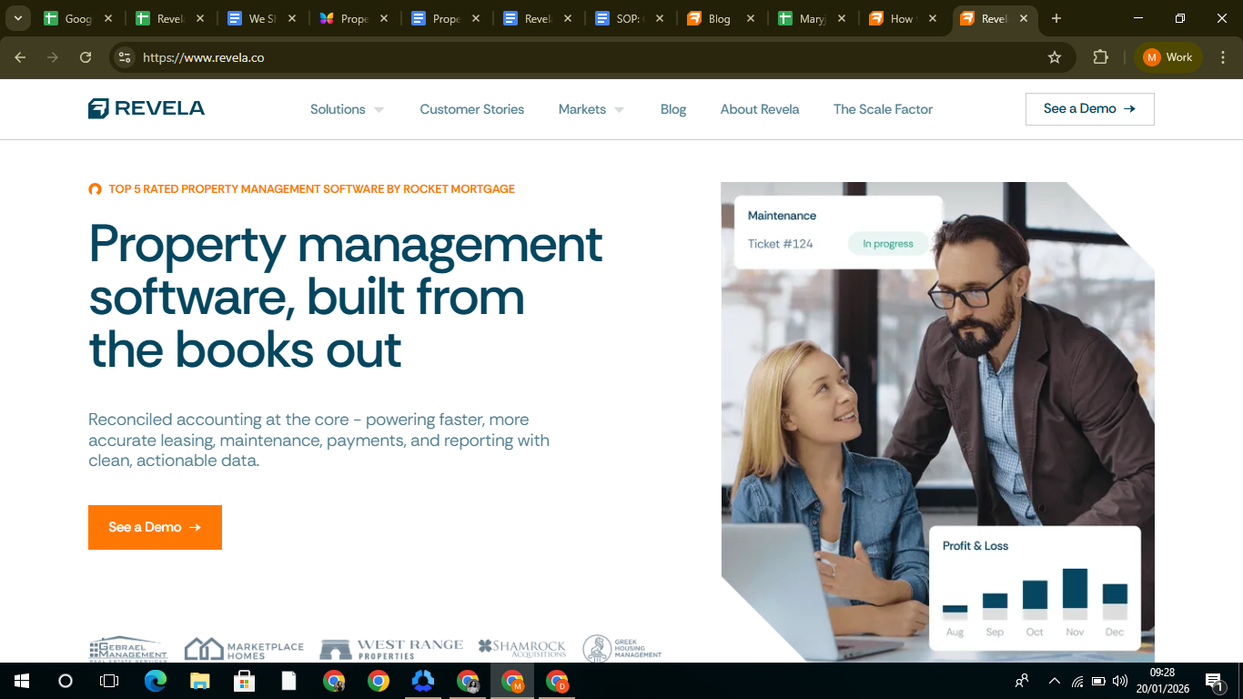Image resolution: width=1243 pixels, height=699 pixels.
Task: Click the In progress status badge
Action: click(x=887, y=244)
